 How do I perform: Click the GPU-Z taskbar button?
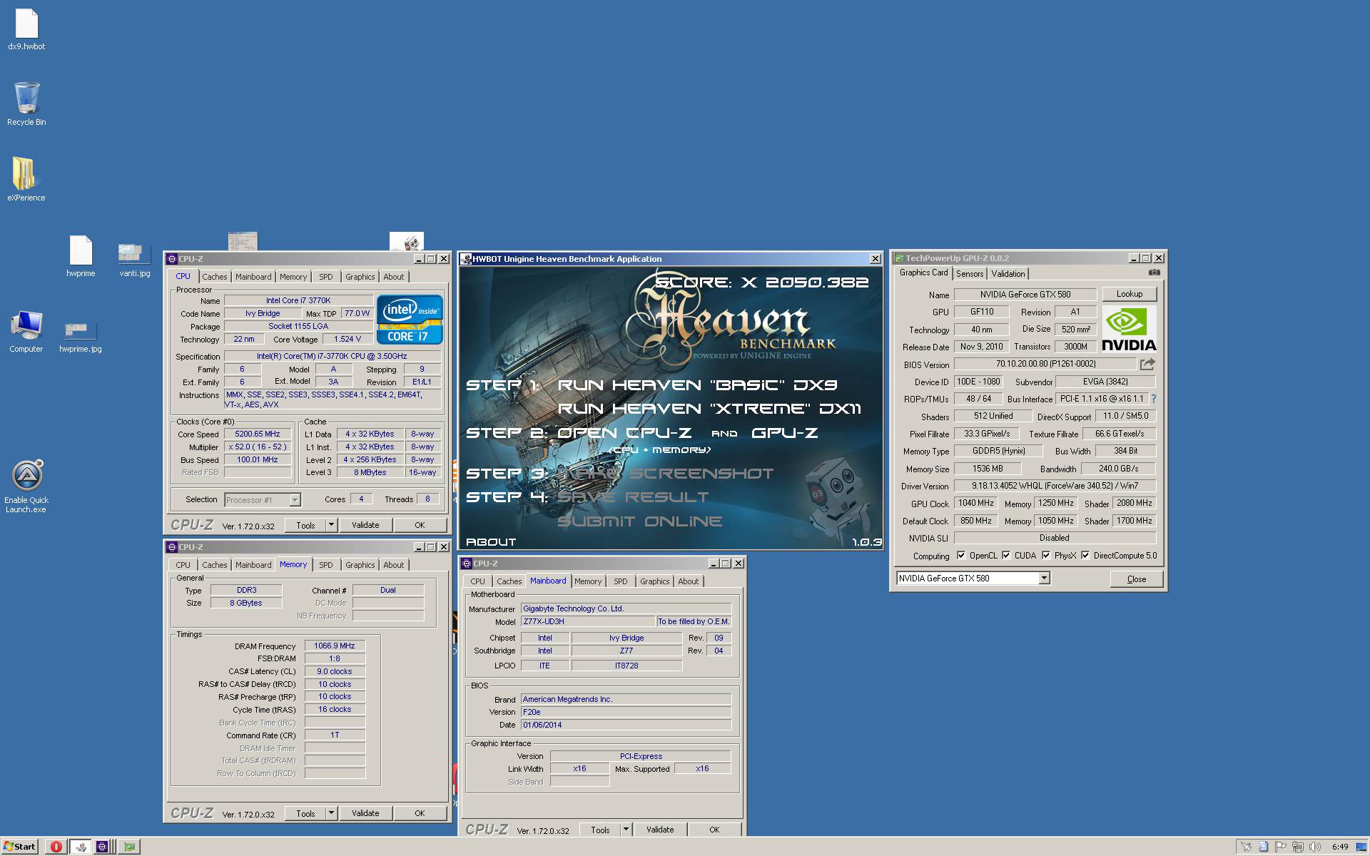pyautogui.click(x=129, y=847)
